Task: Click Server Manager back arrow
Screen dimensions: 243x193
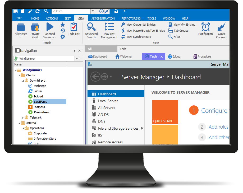Action: click(95, 77)
